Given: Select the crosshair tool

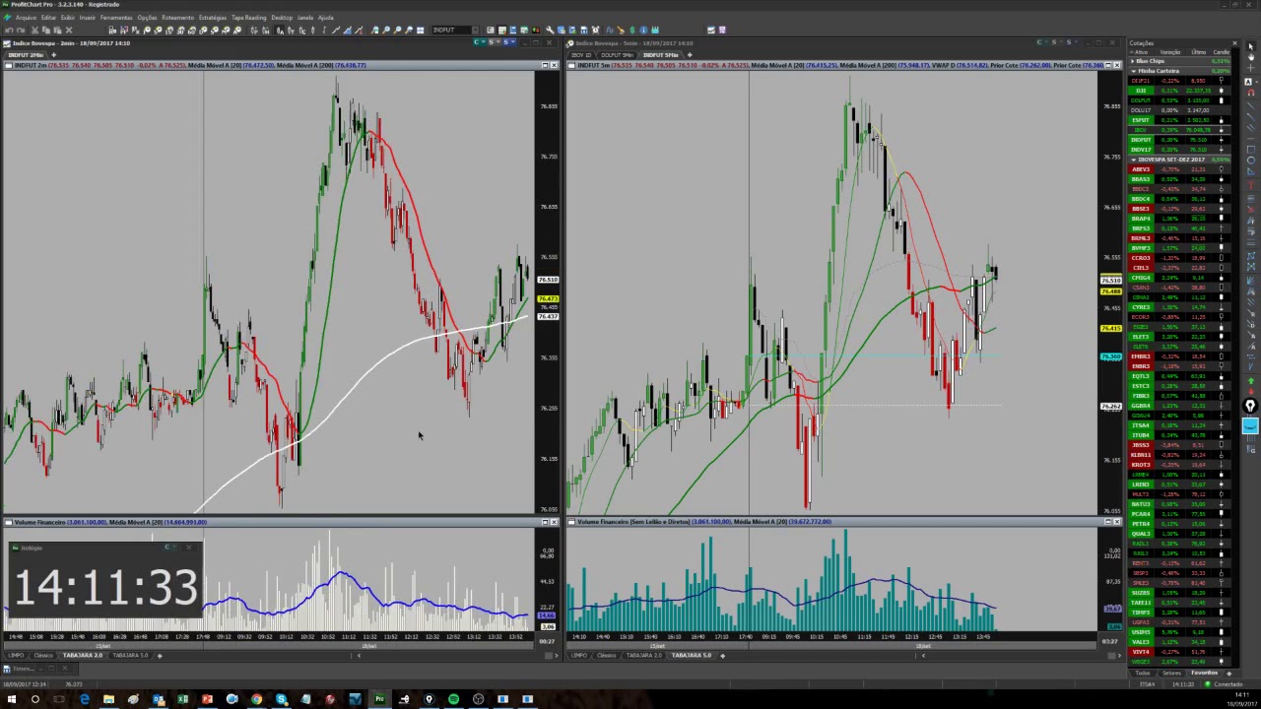Looking at the screenshot, I should 1251,68.
